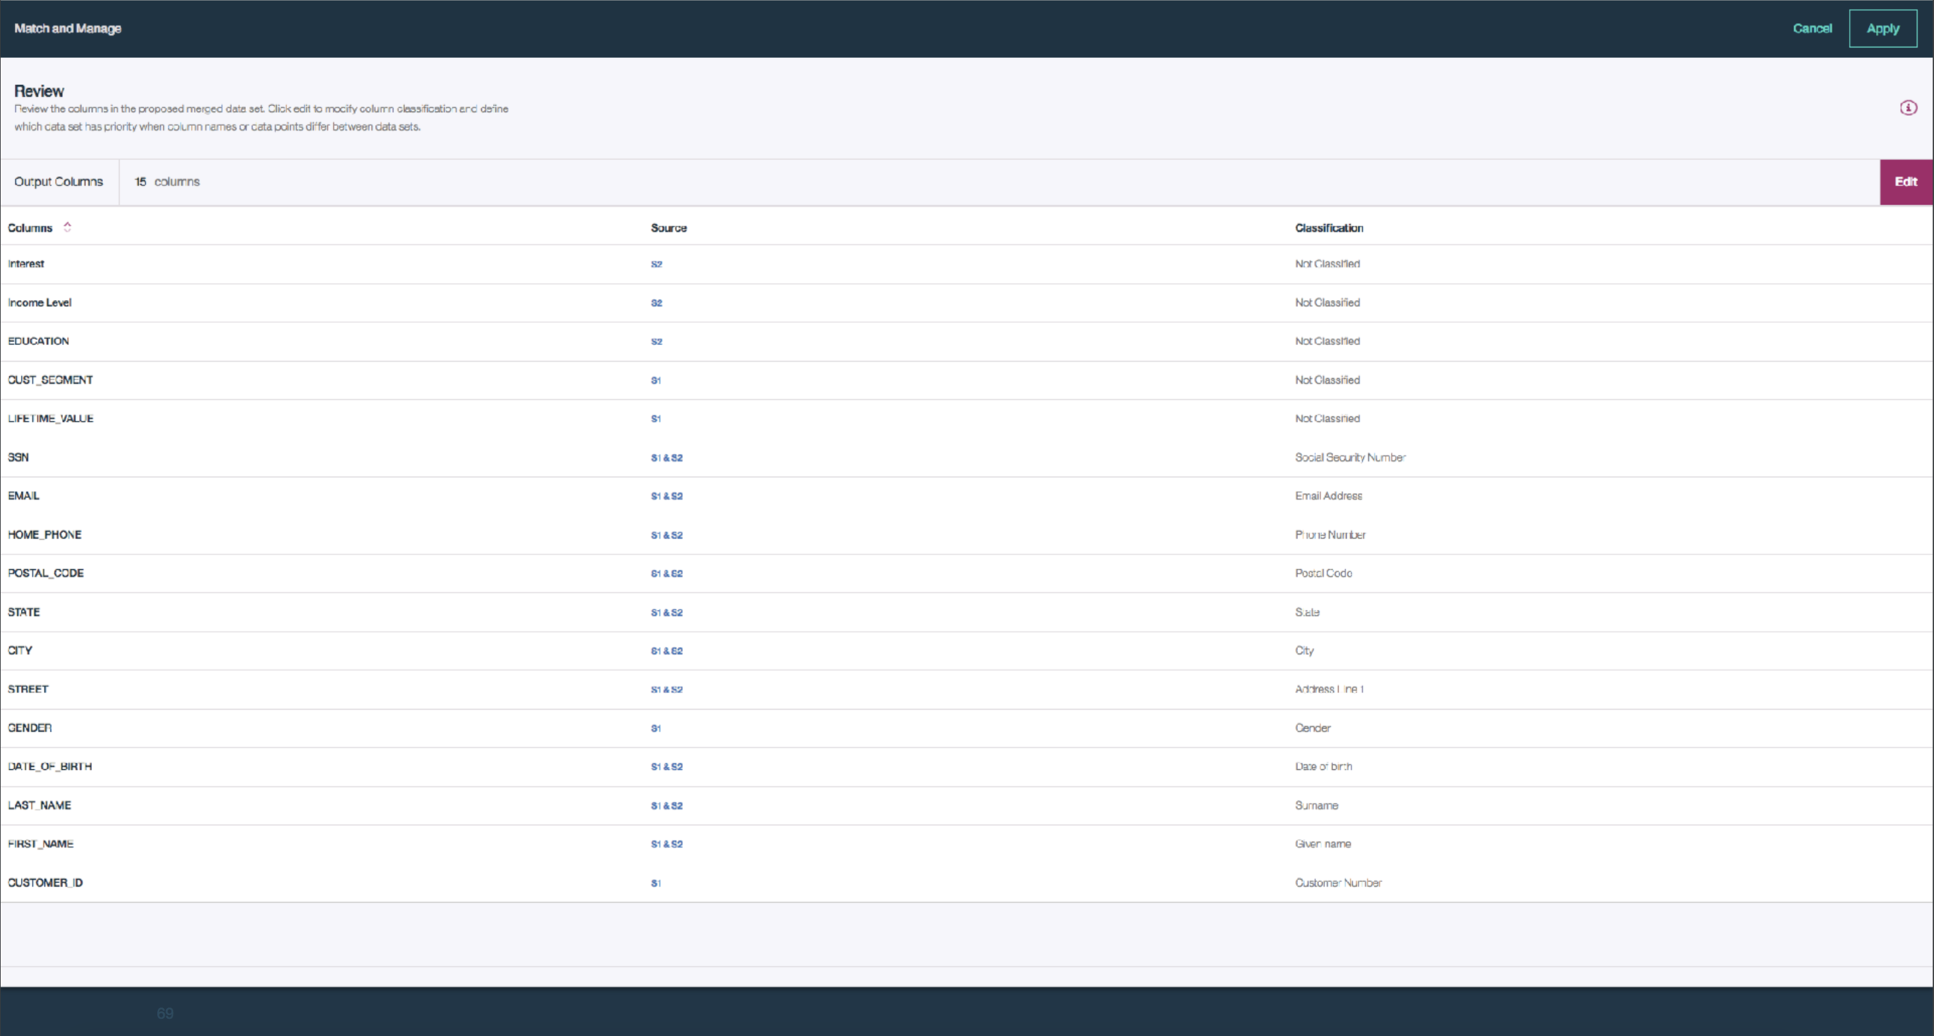Click the Apply button to confirm the merge
This screenshot has height=1036, width=1934.
(1882, 28)
